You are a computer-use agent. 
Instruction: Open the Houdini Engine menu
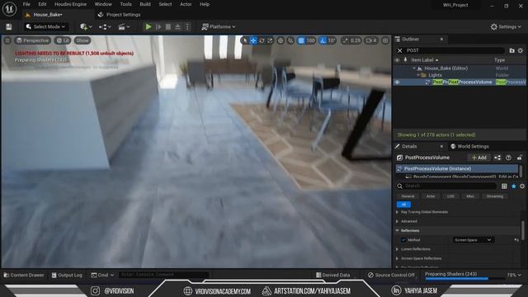[70, 4]
